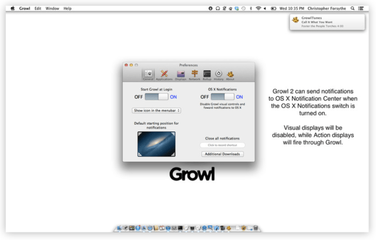The width and height of the screenshot is (376, 240).
Task: Select top-right corner of notification position picker
Action: (173, 134)
